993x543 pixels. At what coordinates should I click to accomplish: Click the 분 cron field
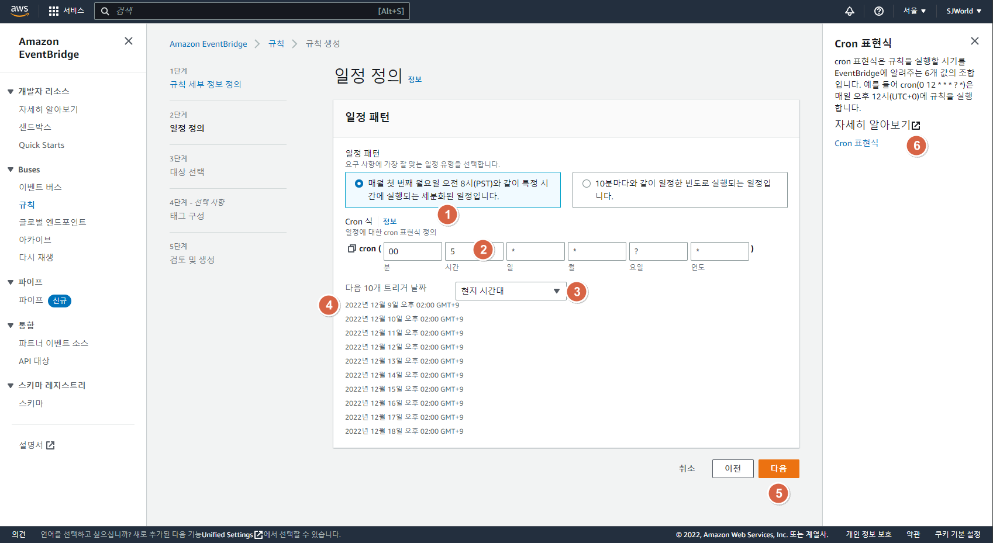(x=413, y=251)
